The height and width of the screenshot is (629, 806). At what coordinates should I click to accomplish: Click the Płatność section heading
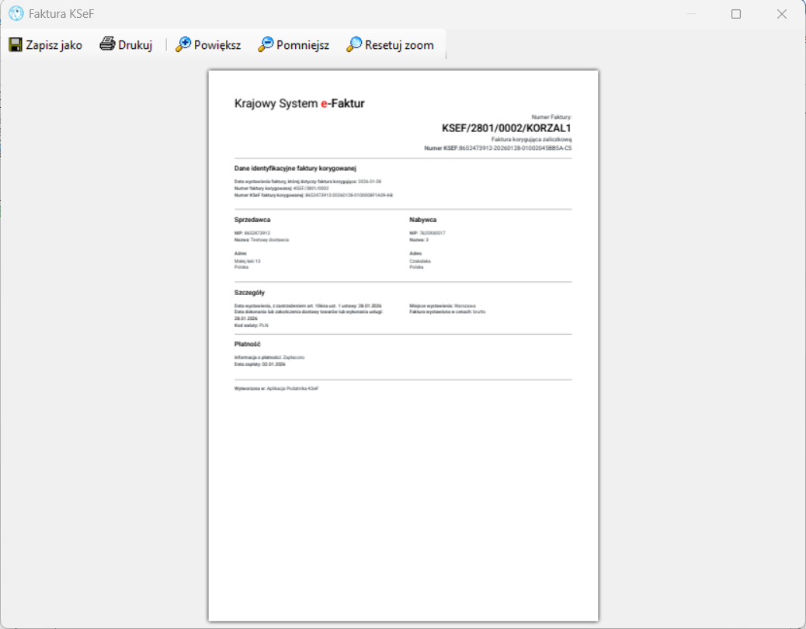pyautogui.click(x=247, y=344)
